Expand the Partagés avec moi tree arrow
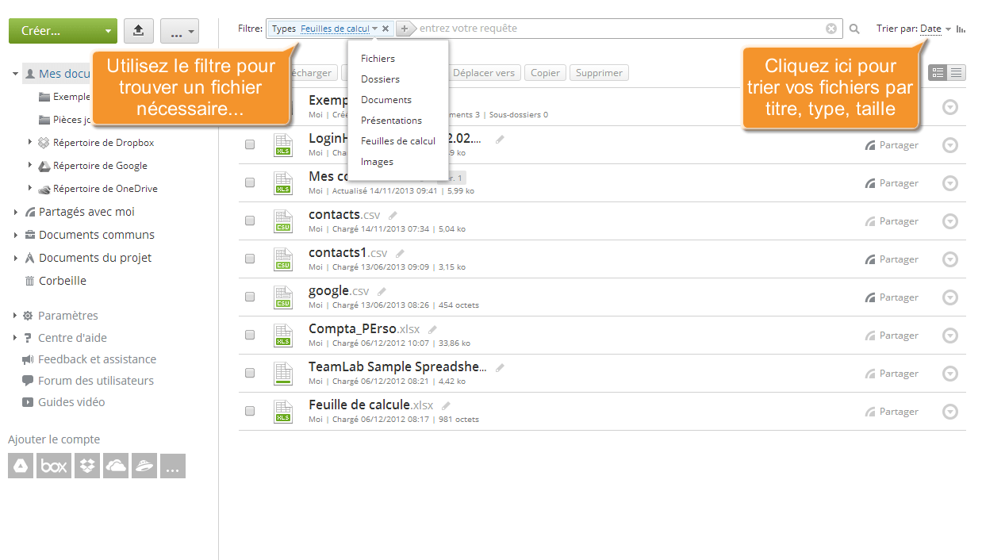The image size is (982, 560). click(16, 212)
